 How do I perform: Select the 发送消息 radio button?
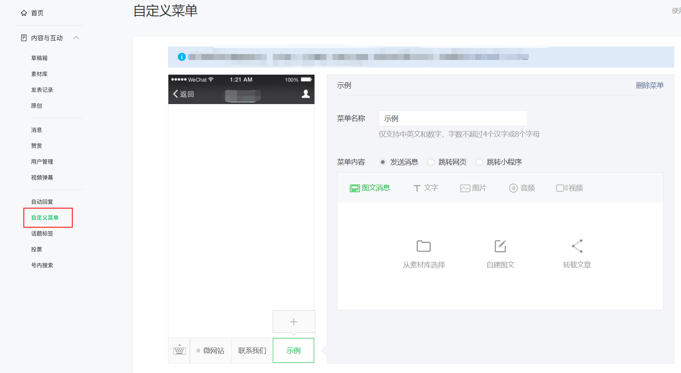coord(383,162)
